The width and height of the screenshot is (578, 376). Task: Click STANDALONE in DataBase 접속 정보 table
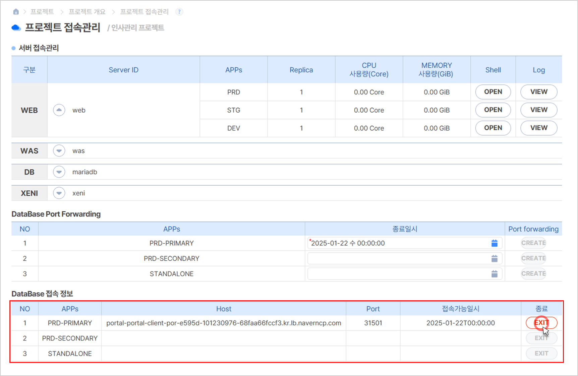(x=70, y=354)
